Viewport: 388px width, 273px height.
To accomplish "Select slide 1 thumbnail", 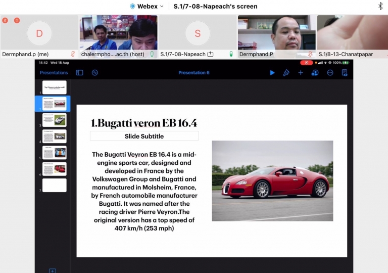I will coord(54,87).
